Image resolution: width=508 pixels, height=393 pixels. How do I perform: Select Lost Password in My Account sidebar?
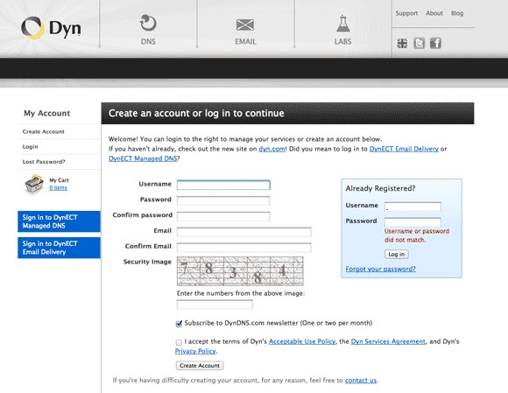(44, 162)
